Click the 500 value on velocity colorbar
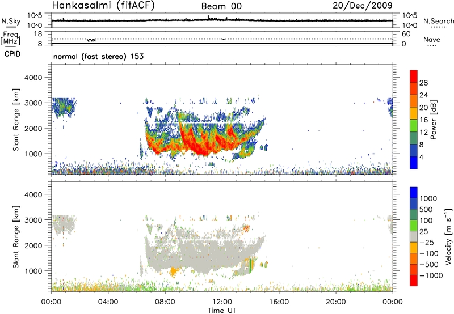 [x=427, y=210]
